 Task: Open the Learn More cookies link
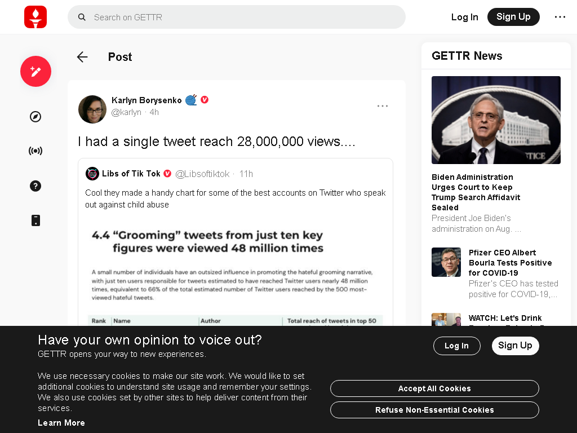61,423
